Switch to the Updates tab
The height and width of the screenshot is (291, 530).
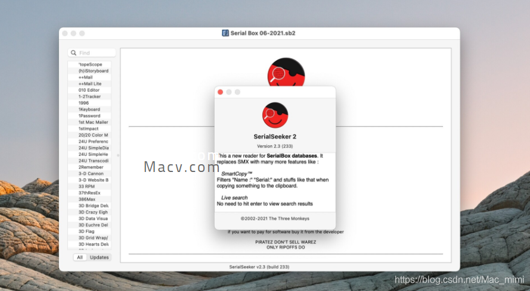[99, 257]
